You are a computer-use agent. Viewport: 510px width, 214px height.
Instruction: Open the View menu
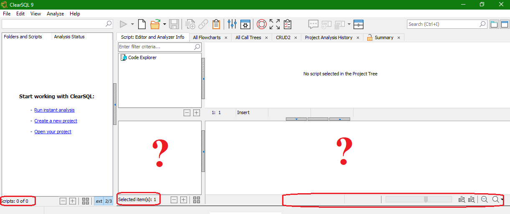36,14
